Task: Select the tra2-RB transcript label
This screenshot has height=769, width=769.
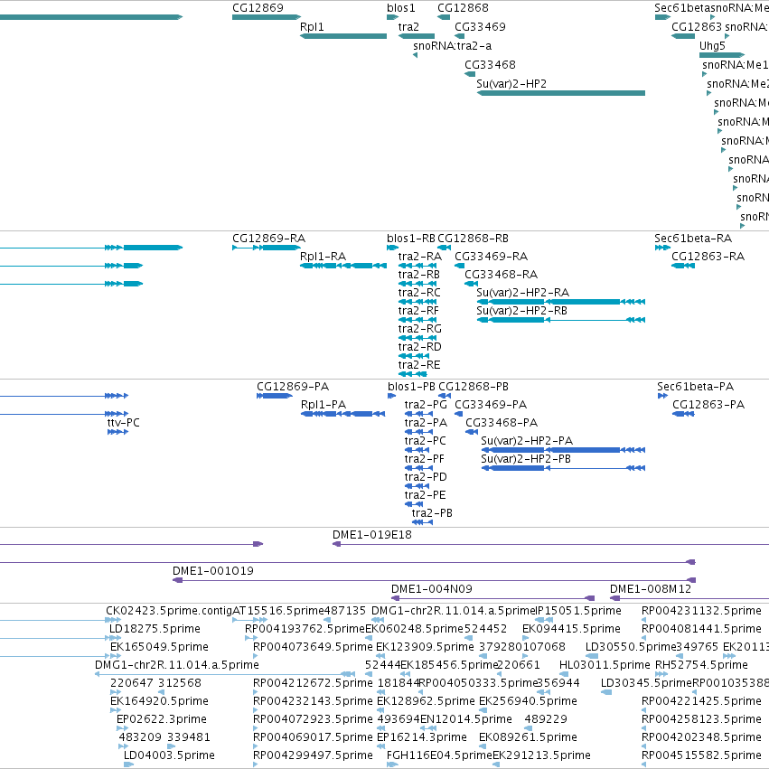Action: [x=418, y=275]
